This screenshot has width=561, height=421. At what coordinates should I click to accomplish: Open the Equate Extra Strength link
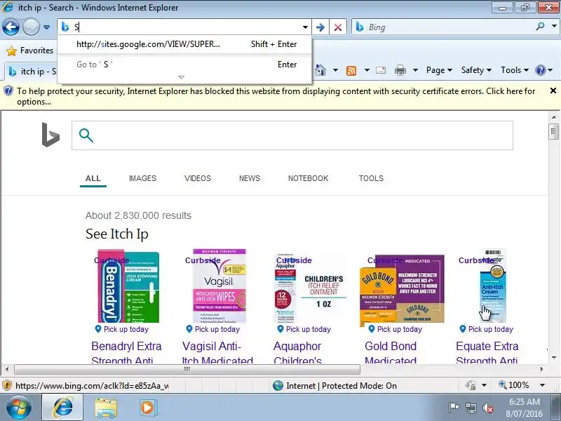(487, 353)
